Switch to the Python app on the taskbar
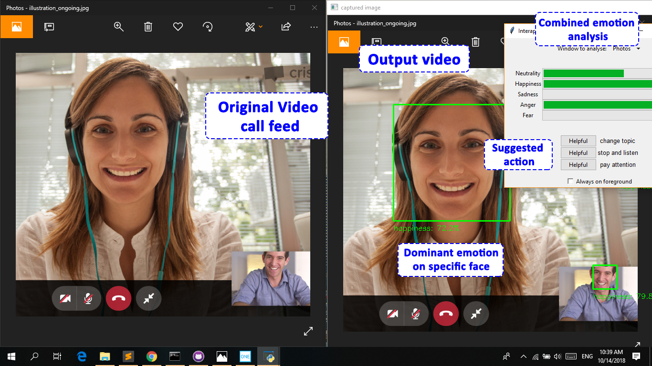Viewport: 652px width, 366px height. pos(269,356)
